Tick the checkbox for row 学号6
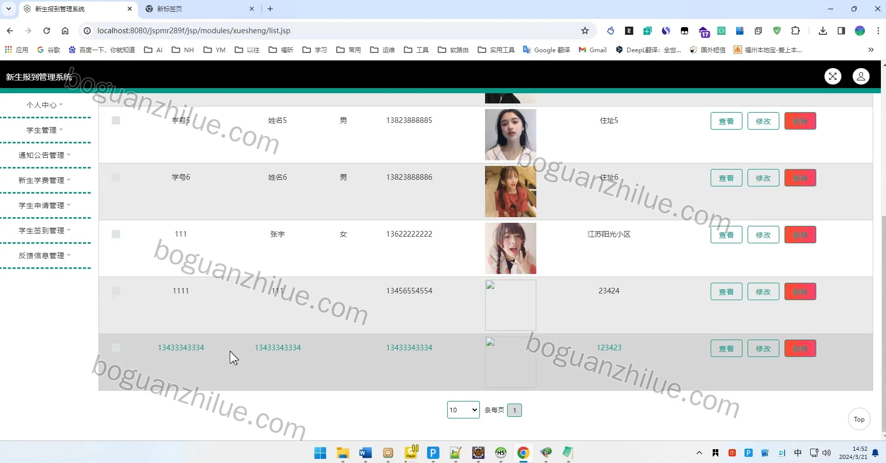This screenshot has width=886, height=463. pos(116,177)
